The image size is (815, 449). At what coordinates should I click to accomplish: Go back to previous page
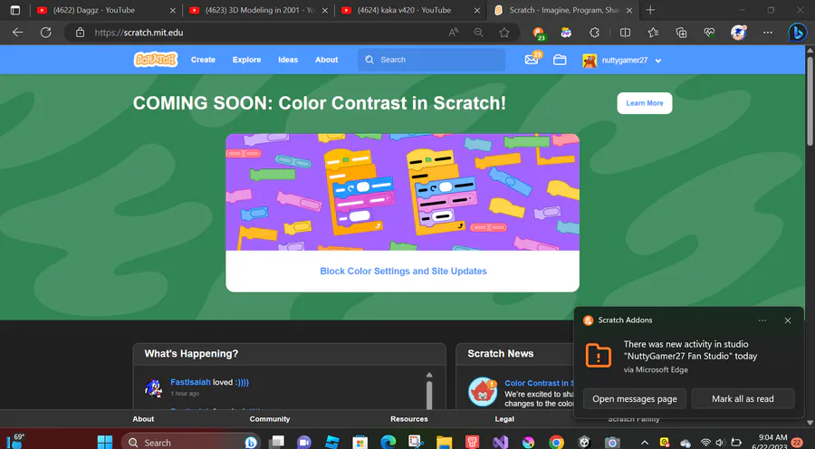pyautogui.click(x=18, y=33)
